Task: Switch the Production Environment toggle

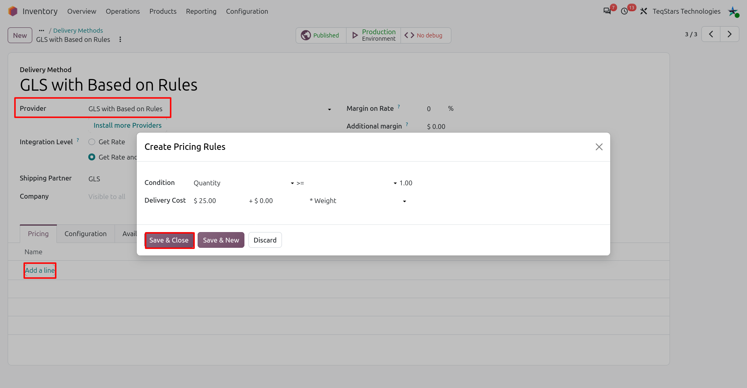Action: [x=373, y=35]
